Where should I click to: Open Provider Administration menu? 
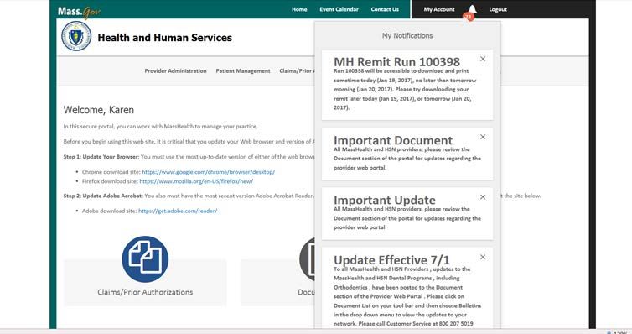(175, 71)
